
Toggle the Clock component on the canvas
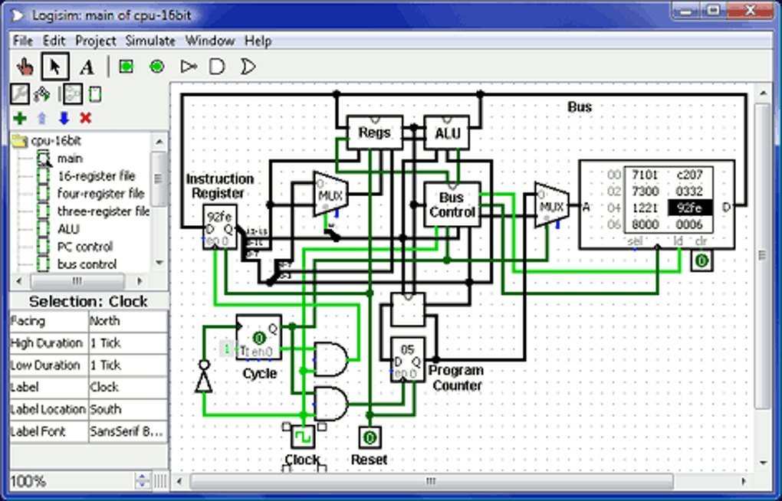(303, 437)
